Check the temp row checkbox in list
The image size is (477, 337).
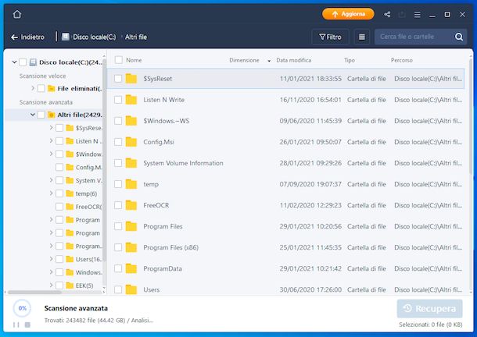coord(118,184)
